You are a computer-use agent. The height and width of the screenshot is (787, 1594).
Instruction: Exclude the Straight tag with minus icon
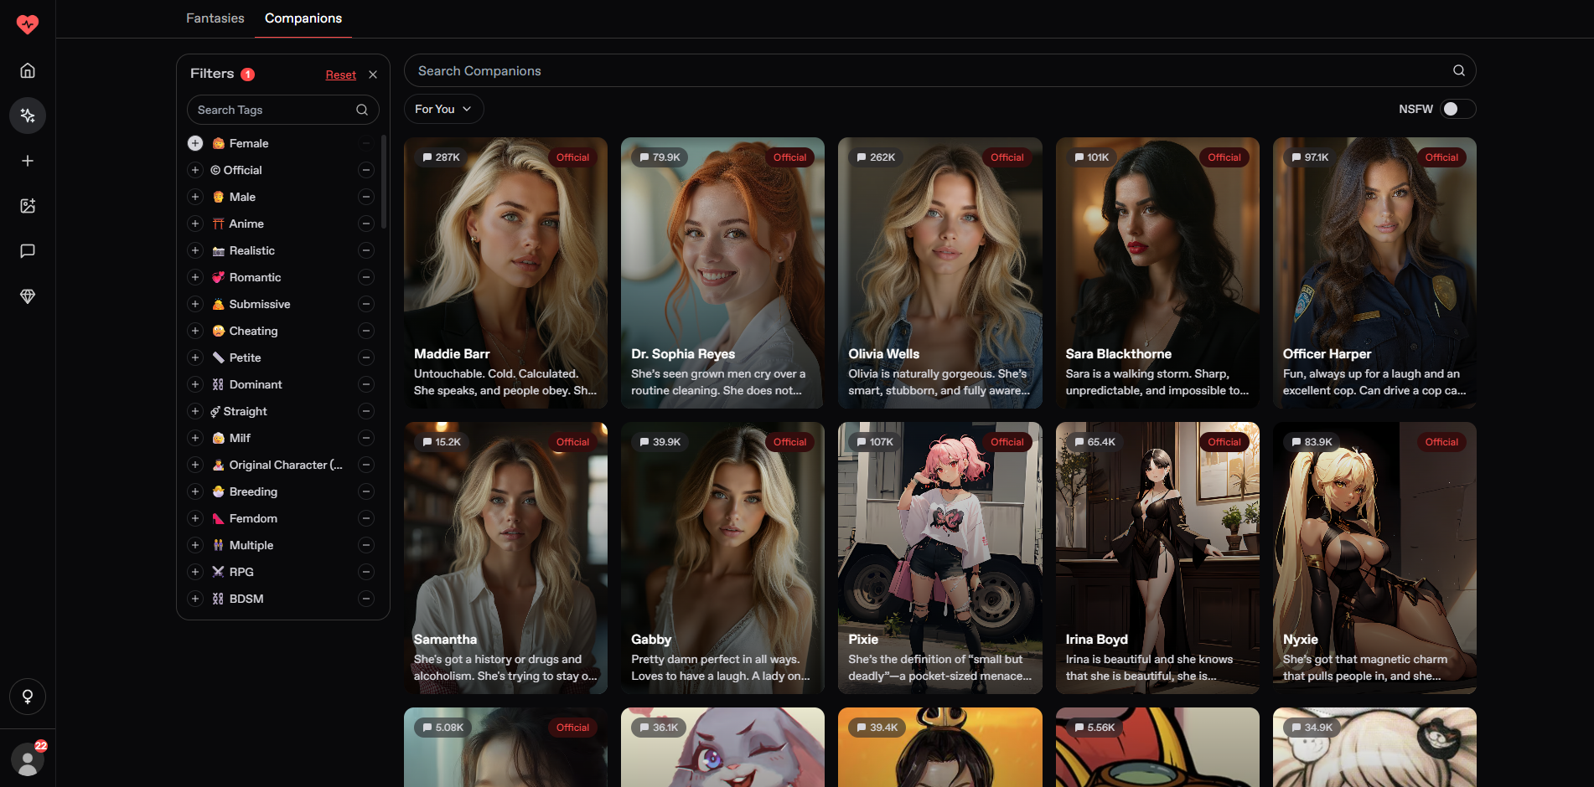(x=366, y=411)
